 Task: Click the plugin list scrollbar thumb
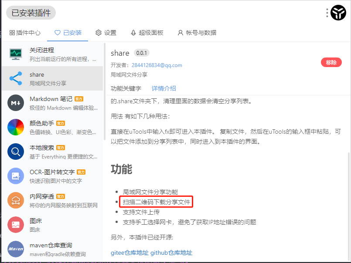click(104, 92)
